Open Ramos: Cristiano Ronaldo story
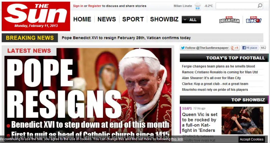The height and width of the screenshot is (143, 270). tap(220, 72)
